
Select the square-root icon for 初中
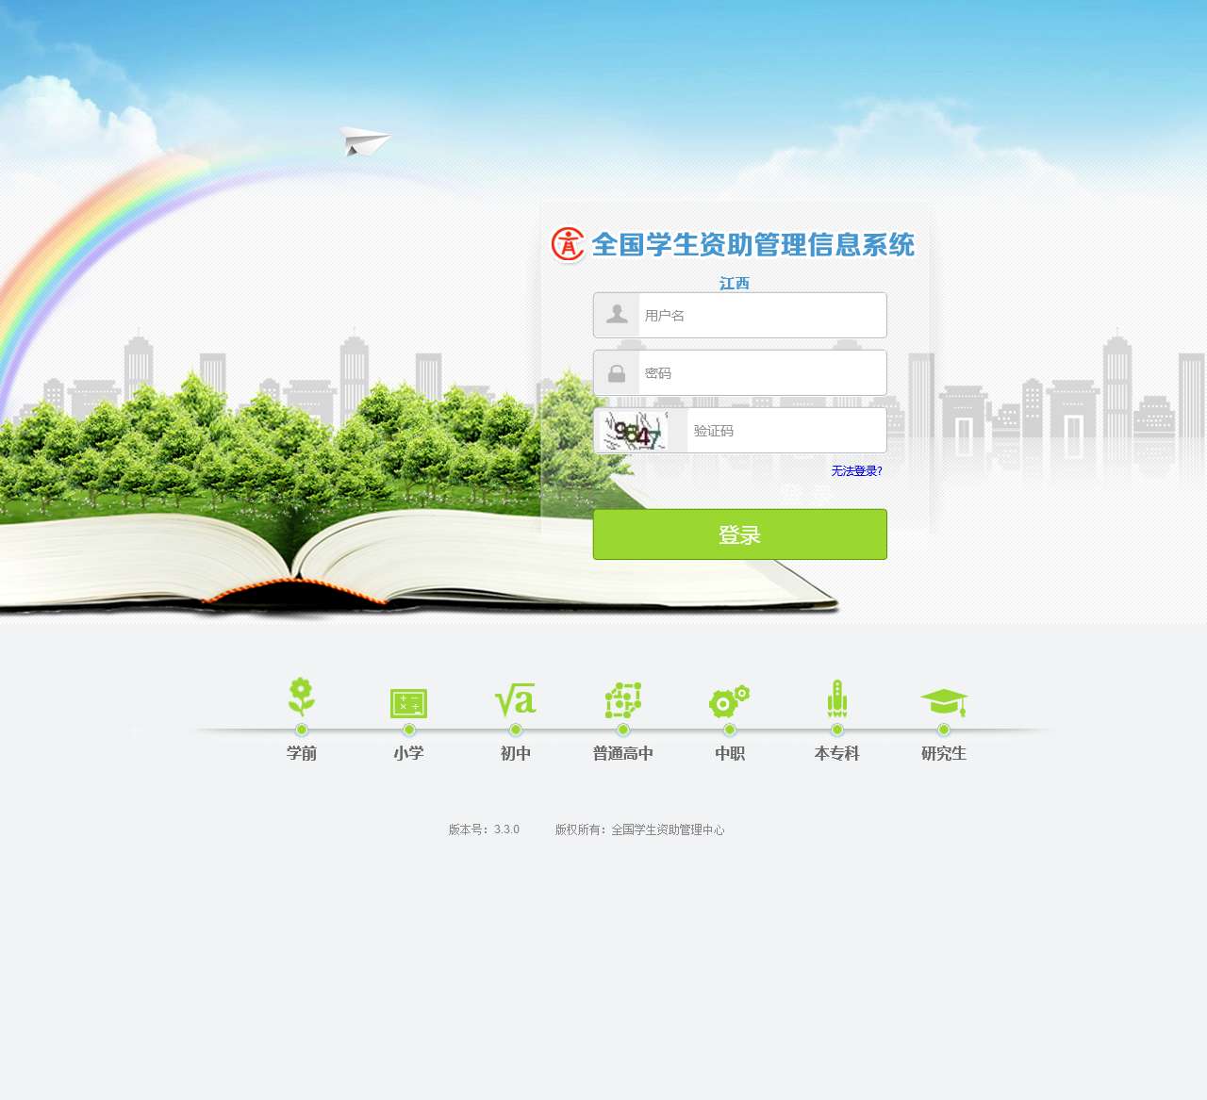[x=515, y=700]
